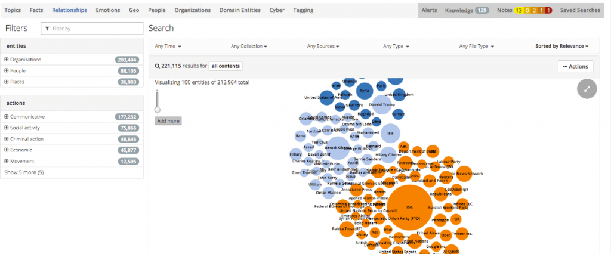
Task: Switch to the Topics tab
Action: click(13, 10)
